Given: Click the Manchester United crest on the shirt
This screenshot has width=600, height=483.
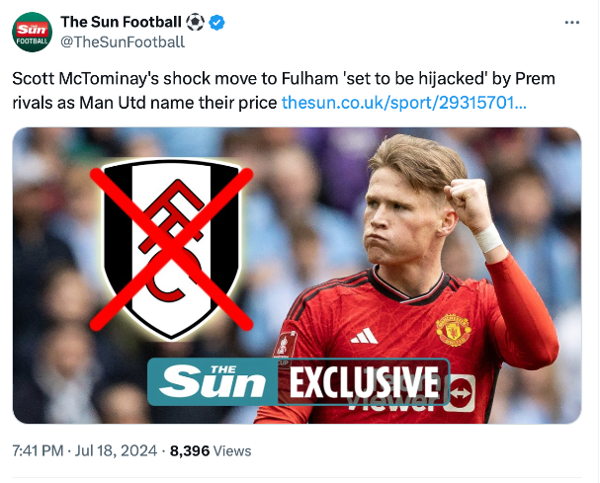Looking at the screenshot, I should pyautogui.click(x=453, y=329).
